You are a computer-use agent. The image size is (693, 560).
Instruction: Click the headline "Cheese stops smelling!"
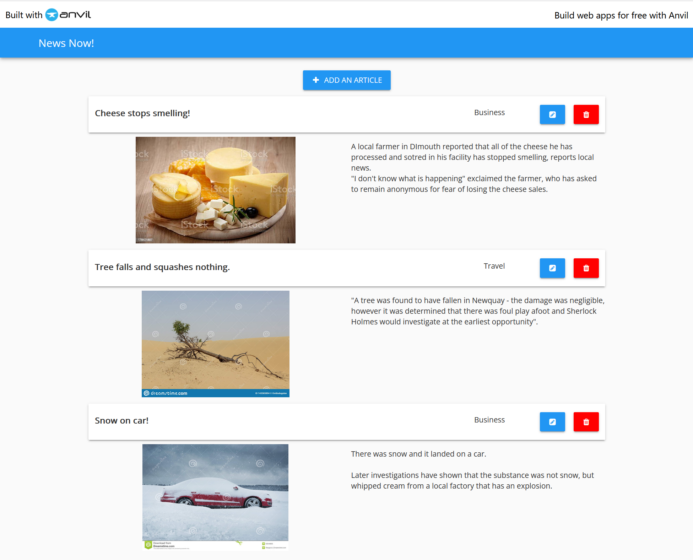point(142,113)
